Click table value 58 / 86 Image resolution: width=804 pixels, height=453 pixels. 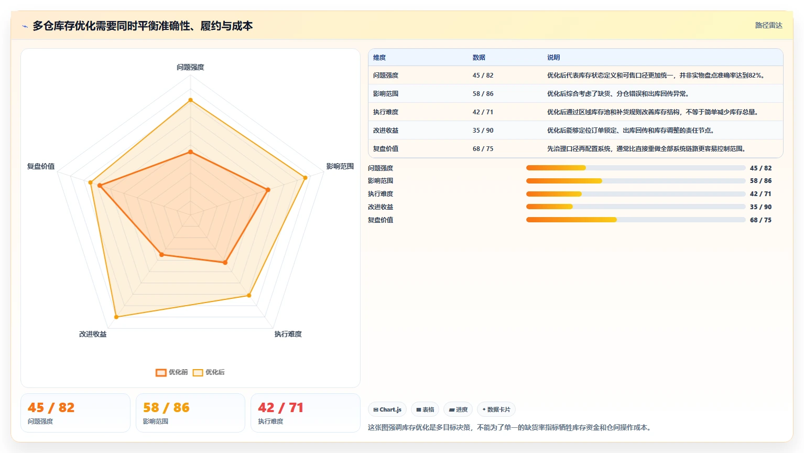click(483, 94)
